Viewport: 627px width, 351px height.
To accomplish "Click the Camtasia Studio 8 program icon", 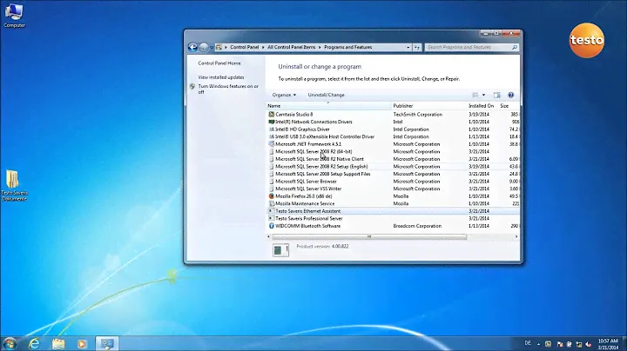I will coord(271,114).
